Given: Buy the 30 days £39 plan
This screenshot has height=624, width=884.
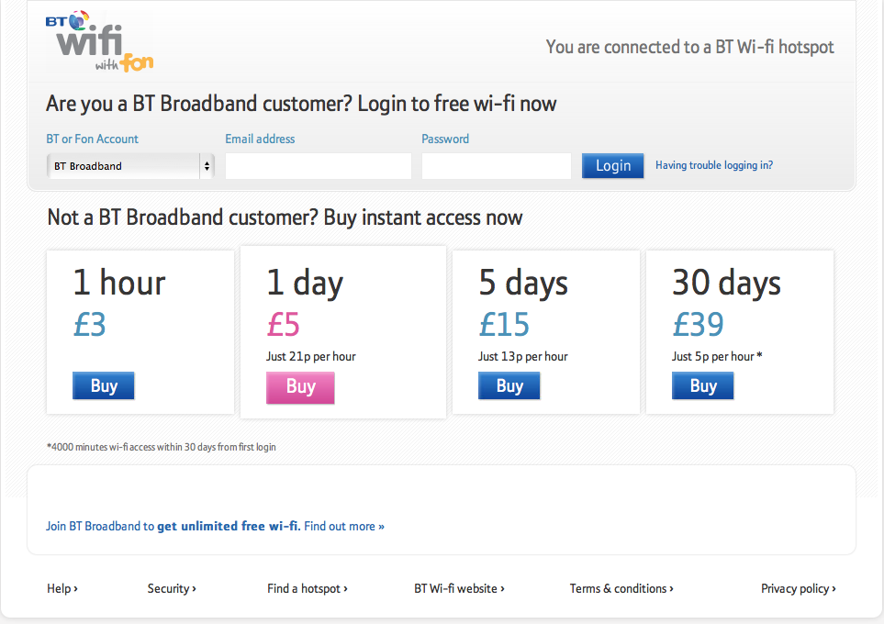Looking at the screenshot, I should pos(702,385).
